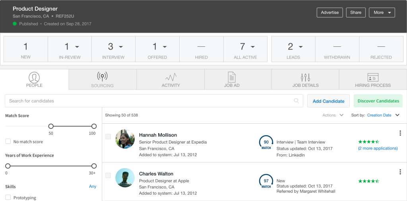The height and width of the screenshot is (201, 407).
Task: Click the Search for candidates field
Action: point(149,101)
